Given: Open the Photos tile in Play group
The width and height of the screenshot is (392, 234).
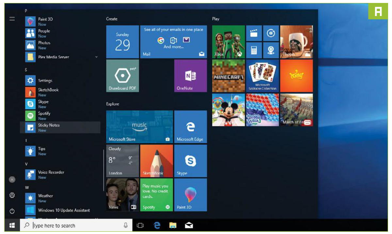Looking at the screenshot, I should pyautogui.click(x=296, y=42).
